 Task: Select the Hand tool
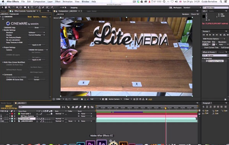(x=6, y=7)
